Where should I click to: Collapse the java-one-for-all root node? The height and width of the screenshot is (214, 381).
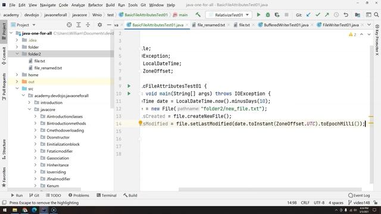pos(11,33)
